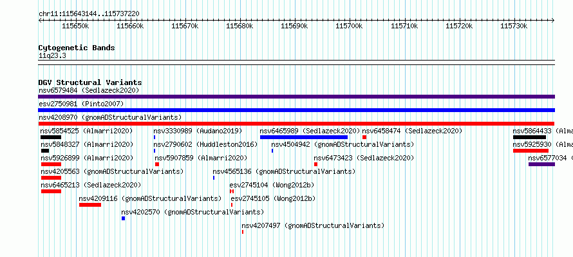Click the 115680k ruler tick label
The height and width of the screenshot is (257, 573).
[x=240, y=26]
